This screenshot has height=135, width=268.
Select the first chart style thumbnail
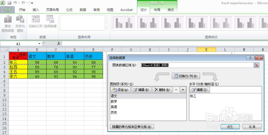pos(124,23)
